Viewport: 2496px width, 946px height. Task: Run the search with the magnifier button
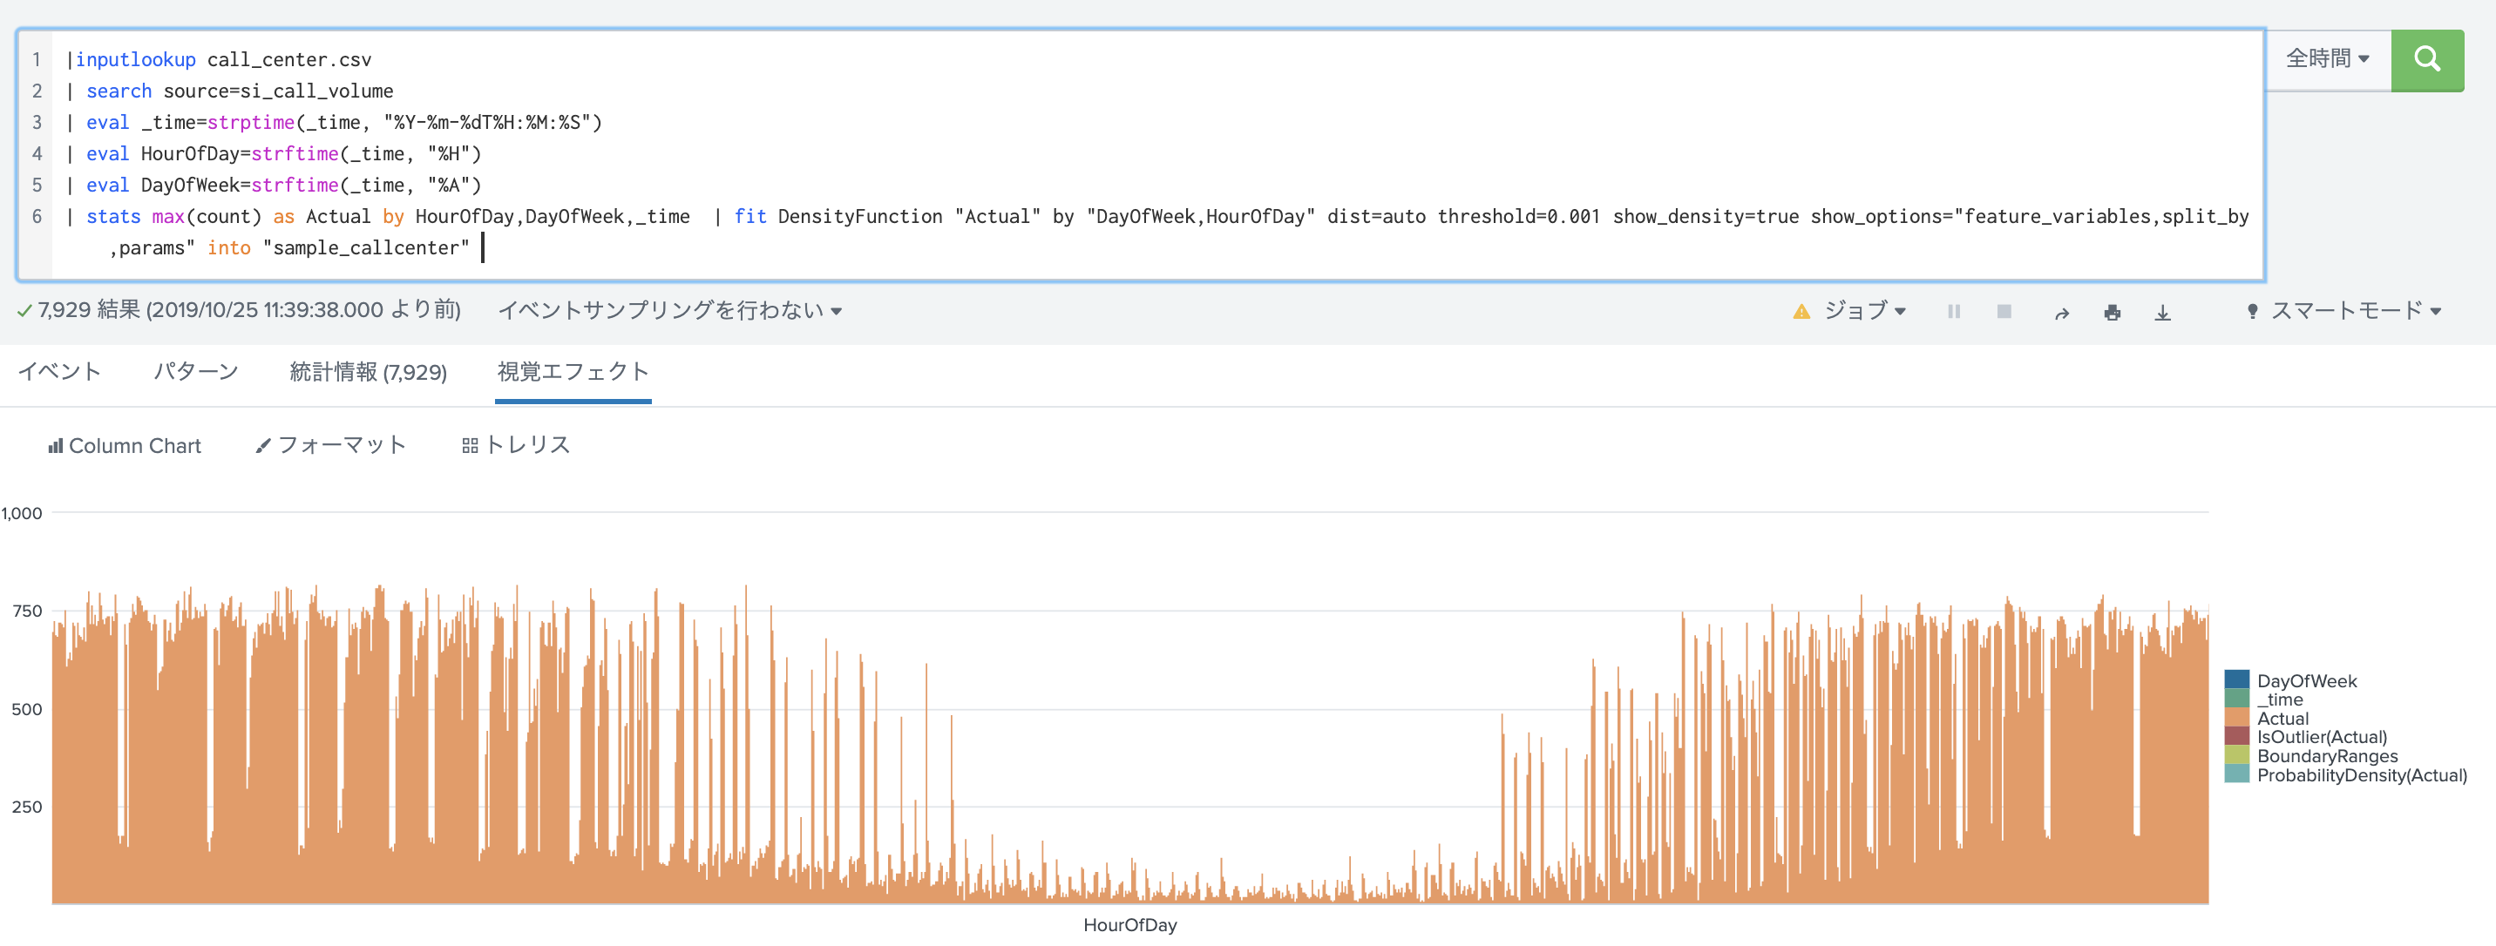2427,60
